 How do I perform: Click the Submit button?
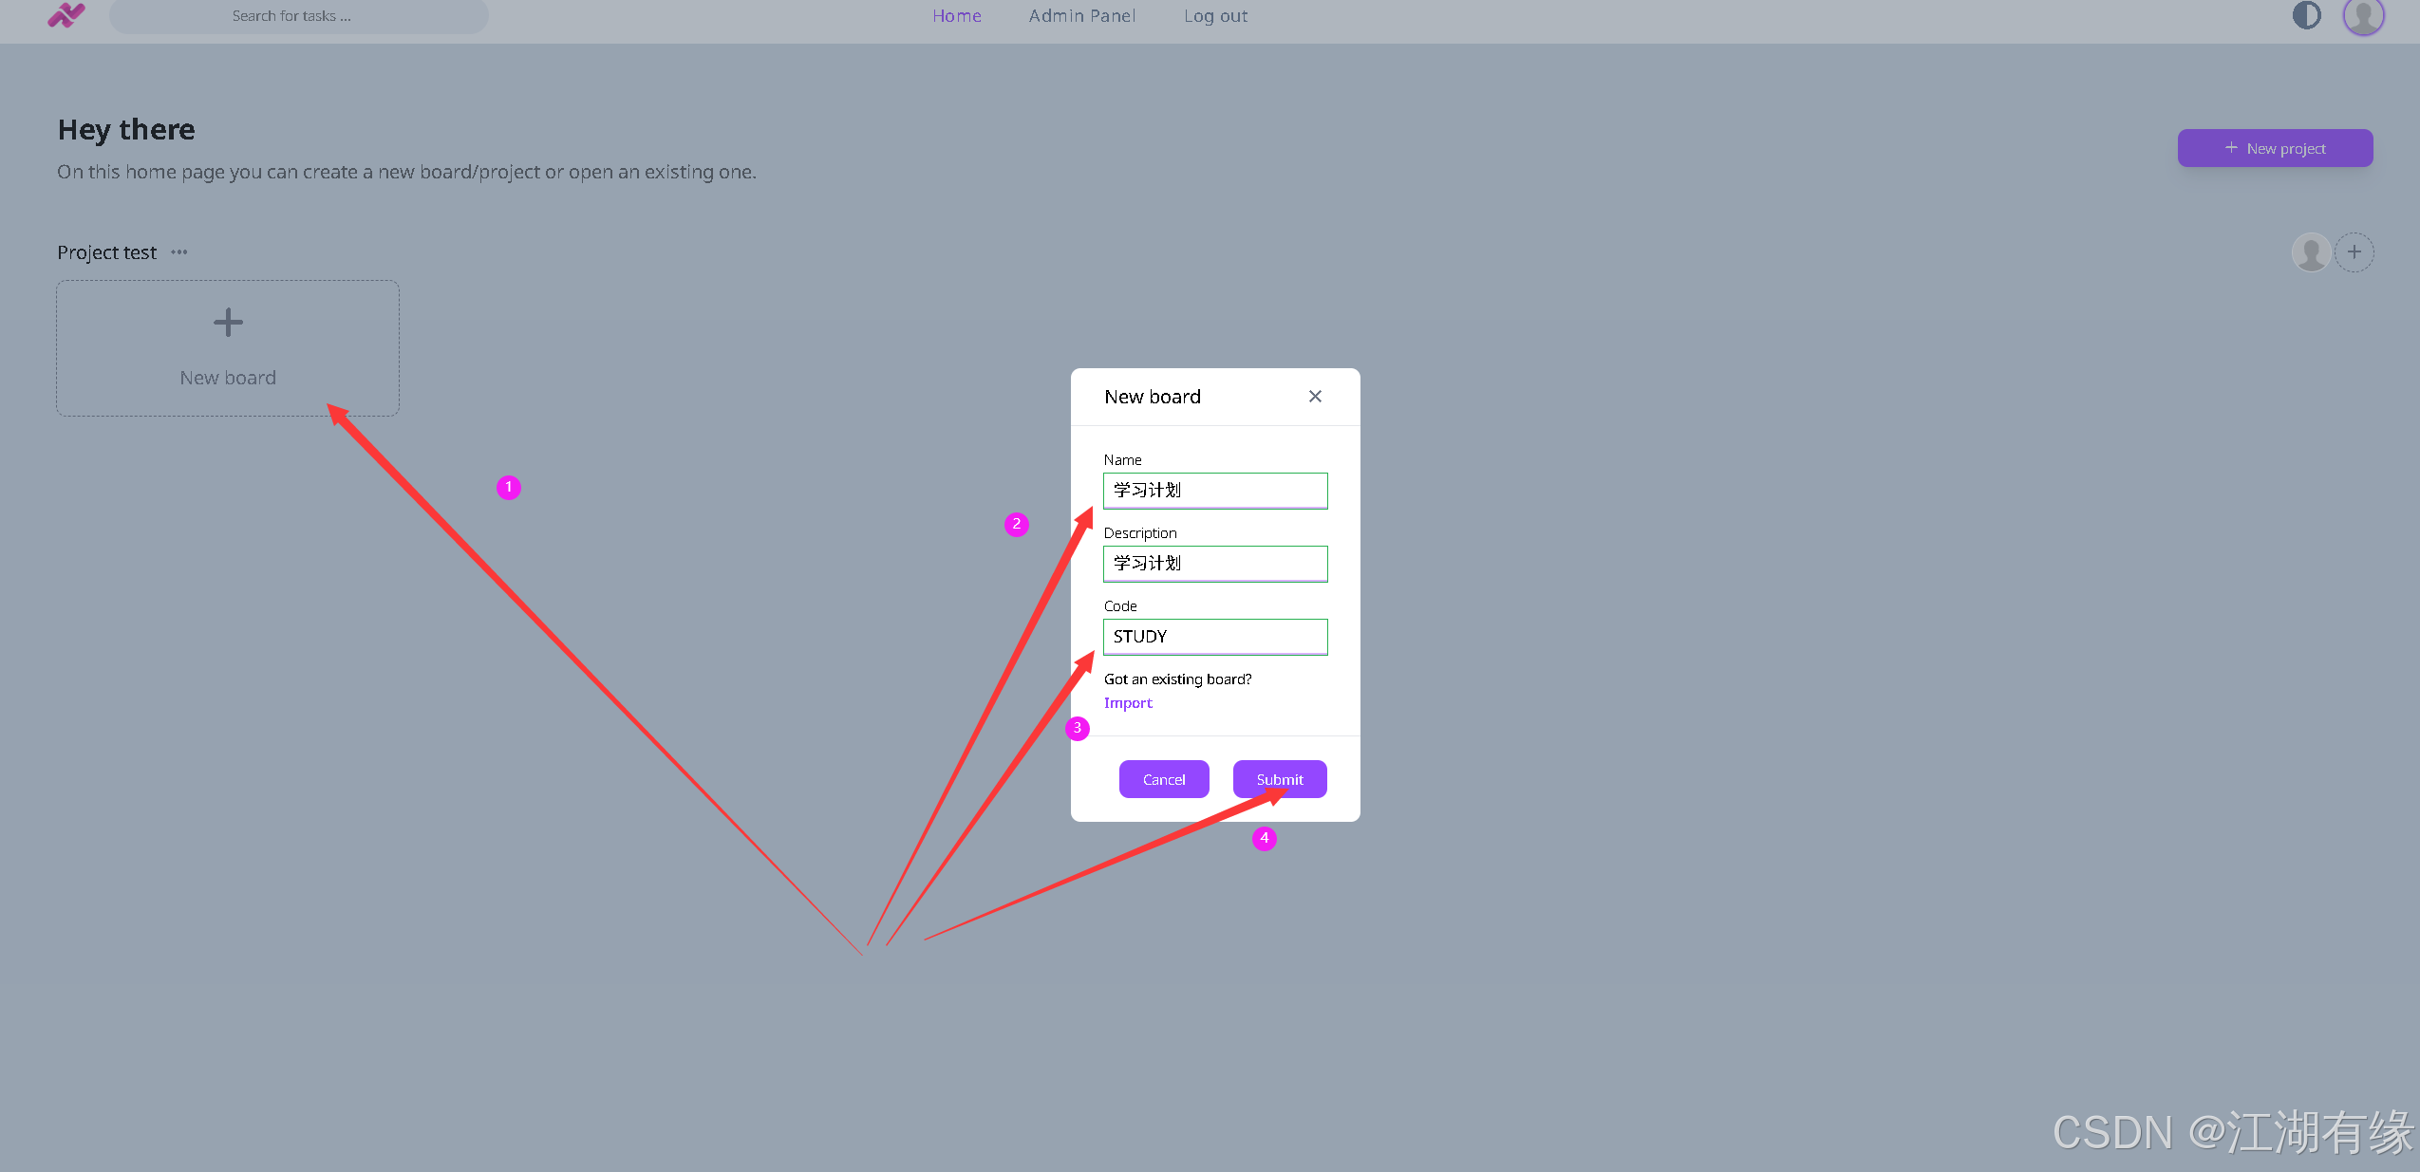[1280, 779]
